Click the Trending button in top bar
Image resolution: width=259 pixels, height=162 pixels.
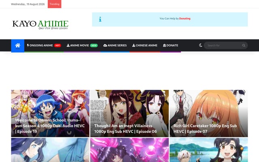55,4
